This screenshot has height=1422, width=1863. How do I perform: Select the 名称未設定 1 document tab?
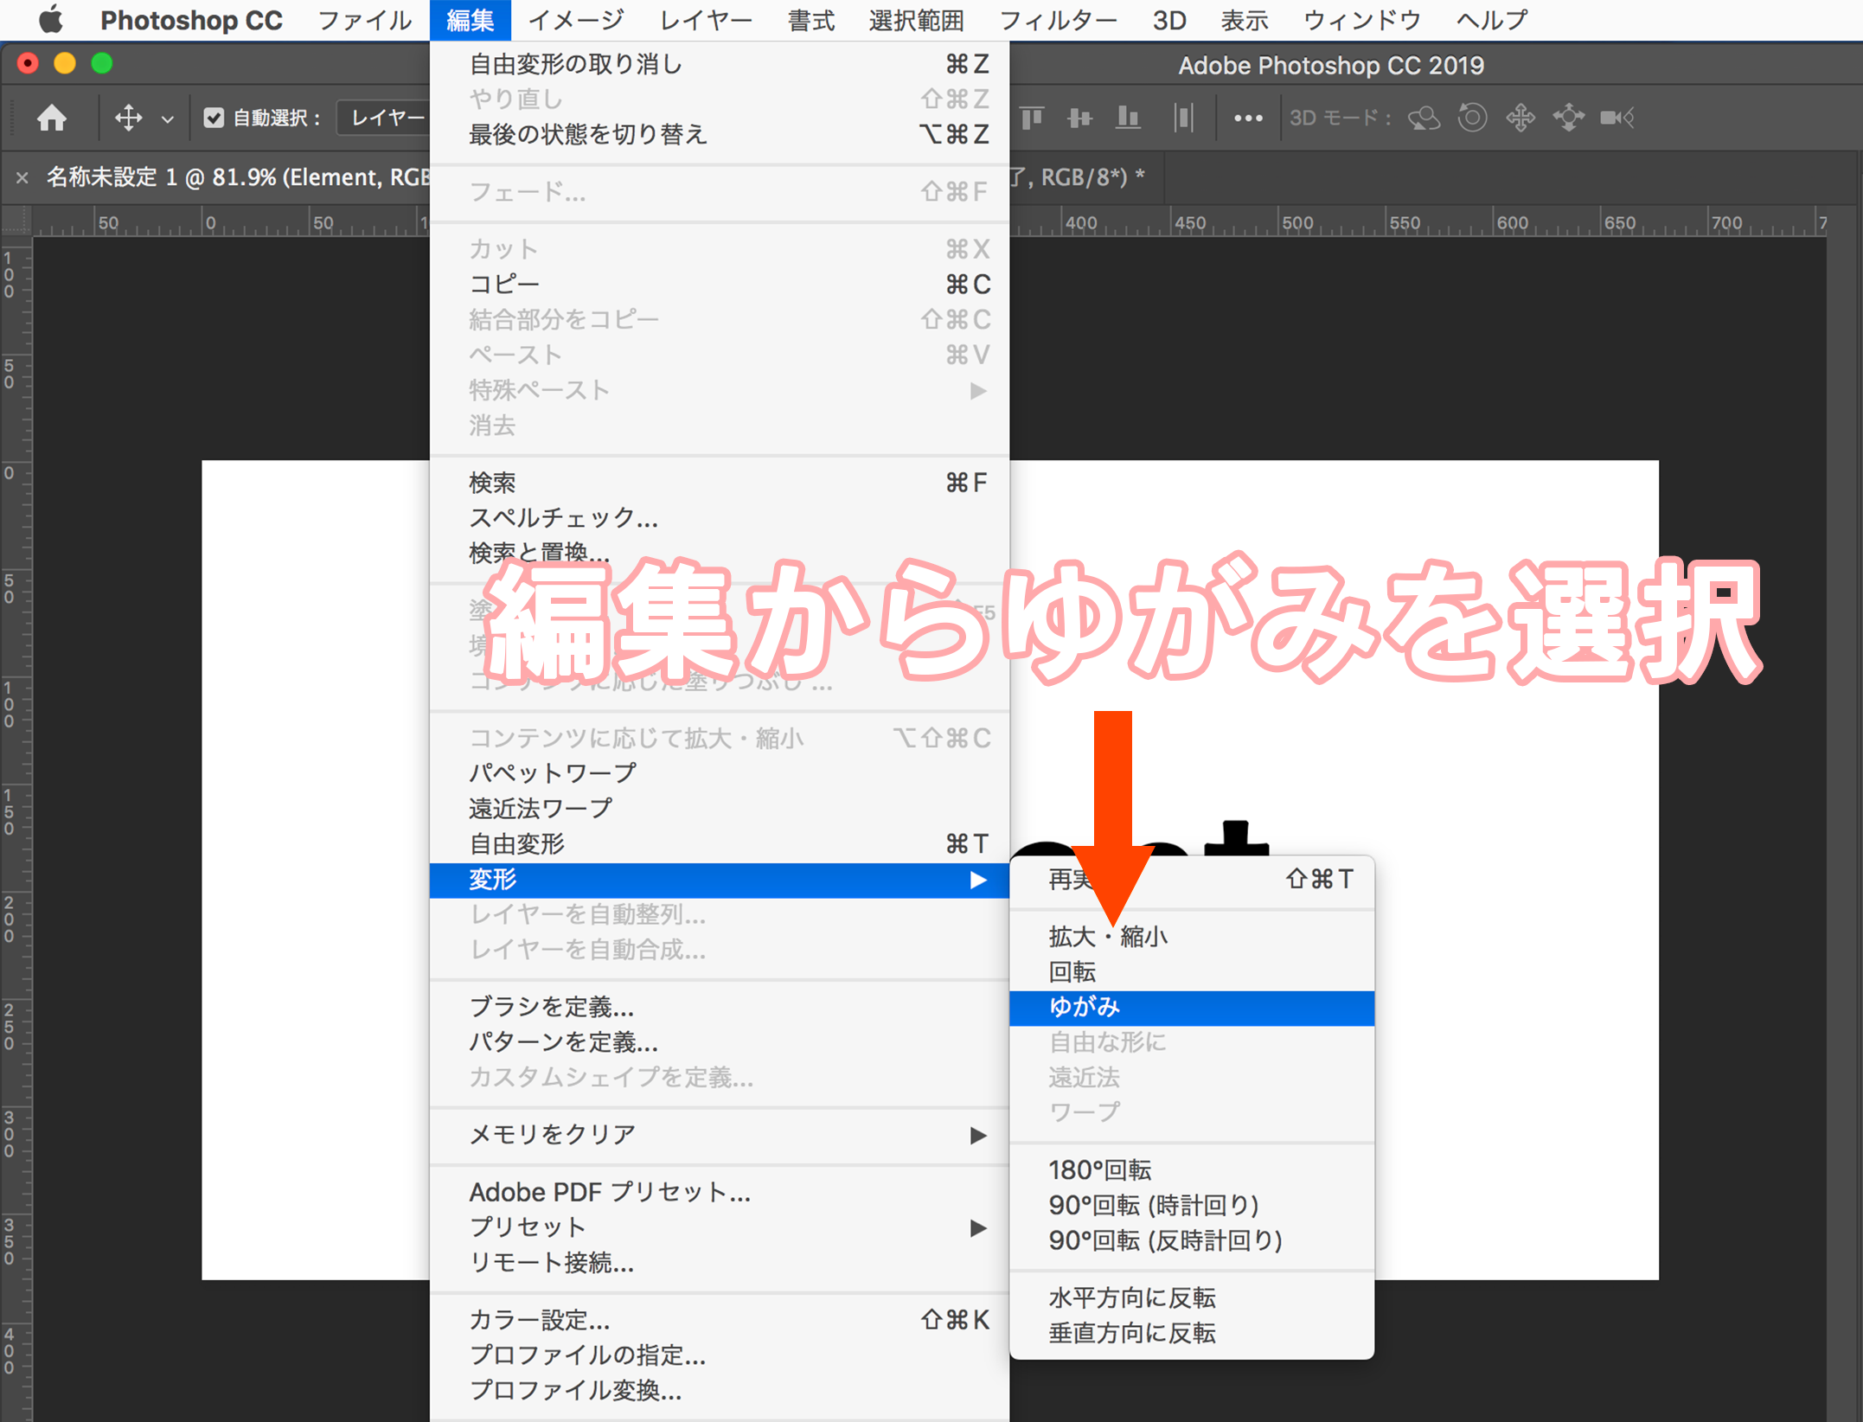[x=238, y=177]
